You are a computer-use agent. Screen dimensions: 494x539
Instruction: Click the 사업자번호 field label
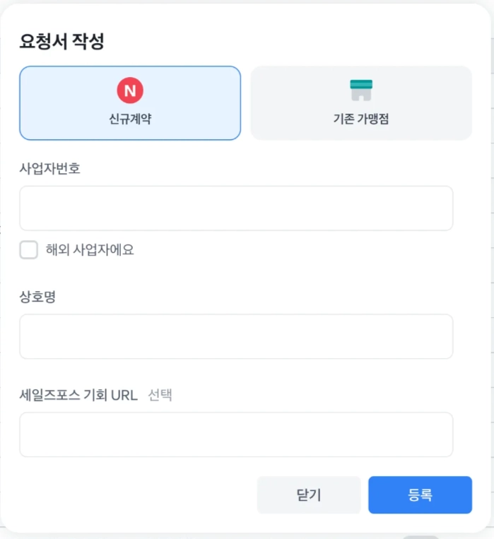tap(49, 169)
